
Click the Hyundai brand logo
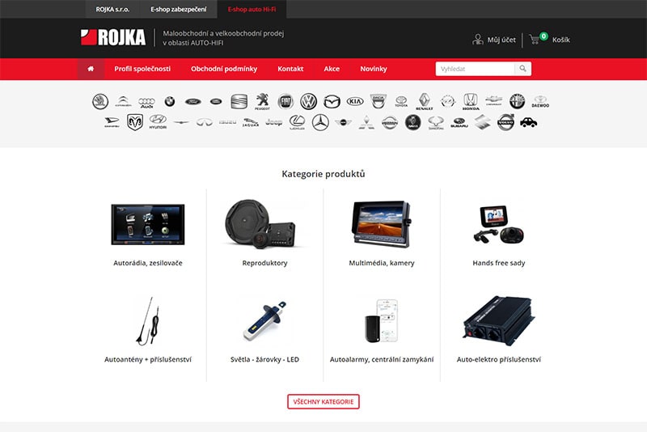(x=158, y=122)
